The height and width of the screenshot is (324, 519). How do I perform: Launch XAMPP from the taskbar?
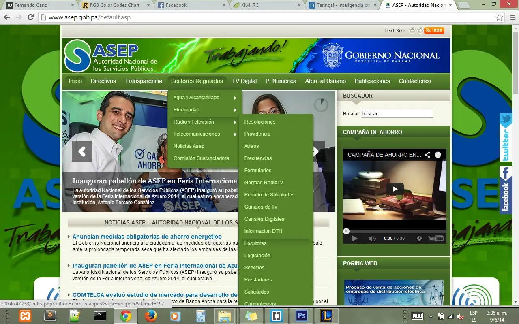[x=25, y=315]
